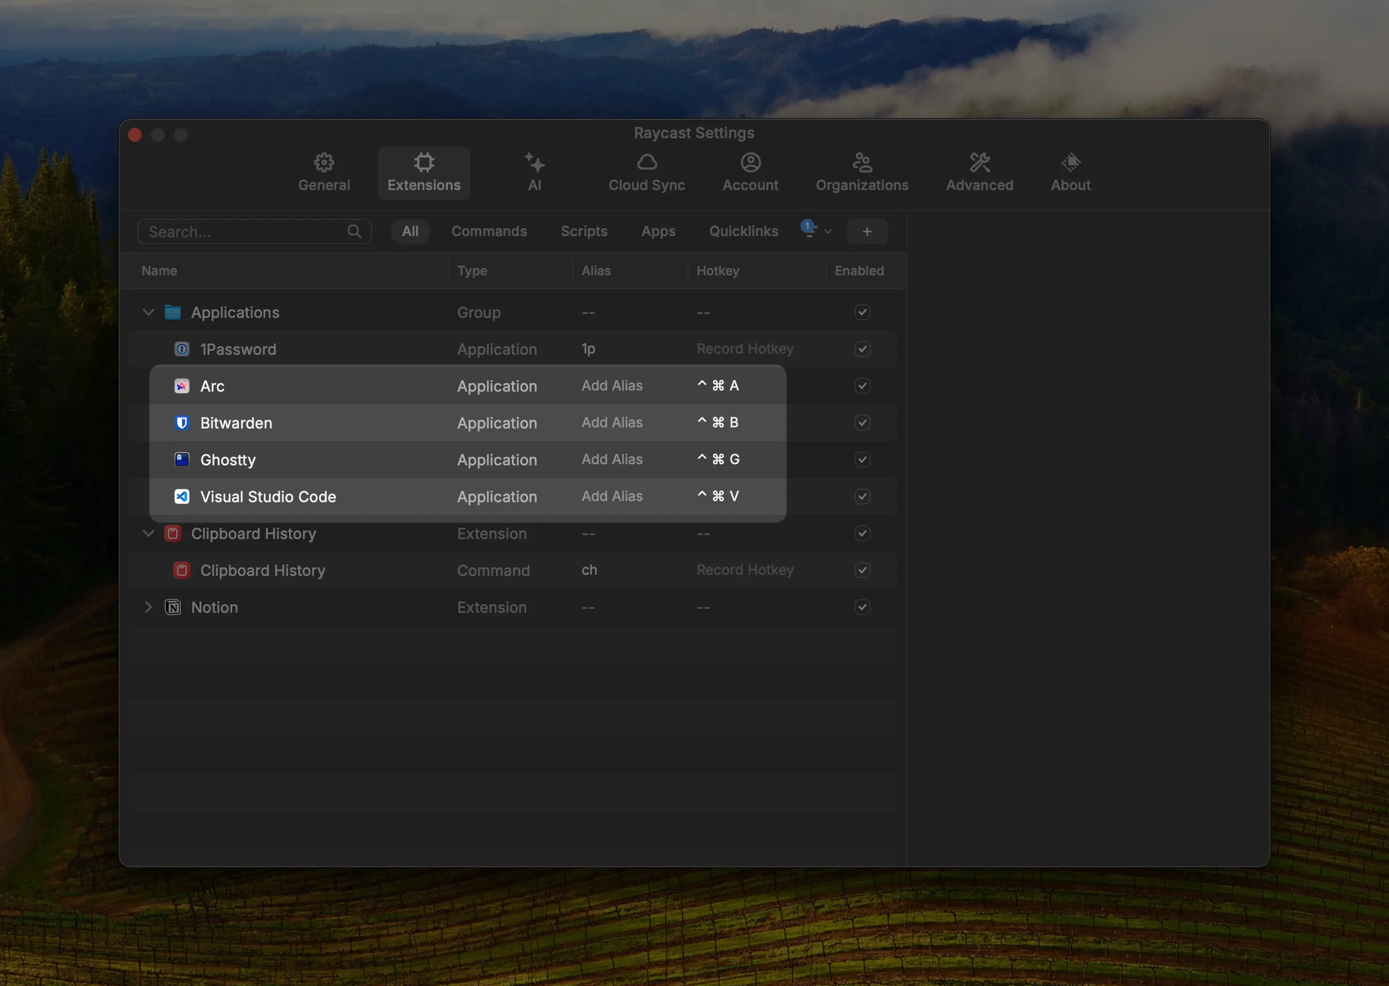Click Add Alias for Ghostty
The image size is (1389, 986).
coord(612,460)
